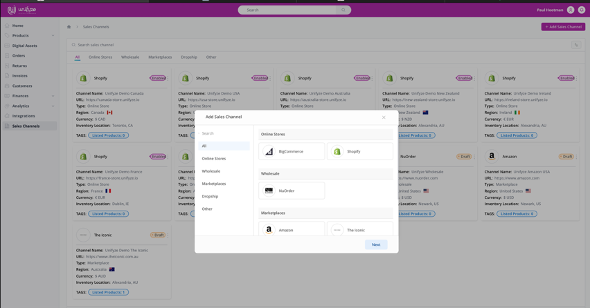The height and width of the screenshot is (308, 590).
Task: Click the home breadcrumb icon
Action: pyautogui.click(x=69, y=27)
